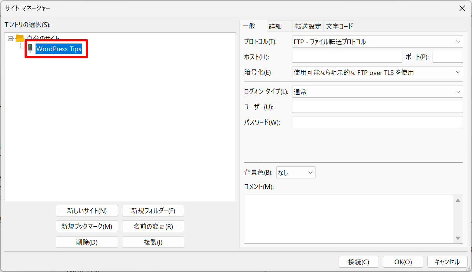Click the 名前の変更 button
This screenshot has height=272, width=472.
point(153,226)
